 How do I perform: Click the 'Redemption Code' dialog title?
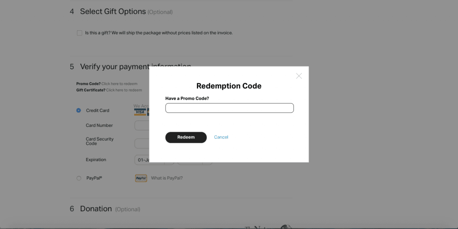(x=229, y=86)
